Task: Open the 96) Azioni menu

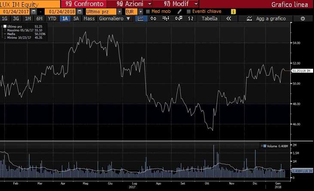Action: [x=130, y=4]
